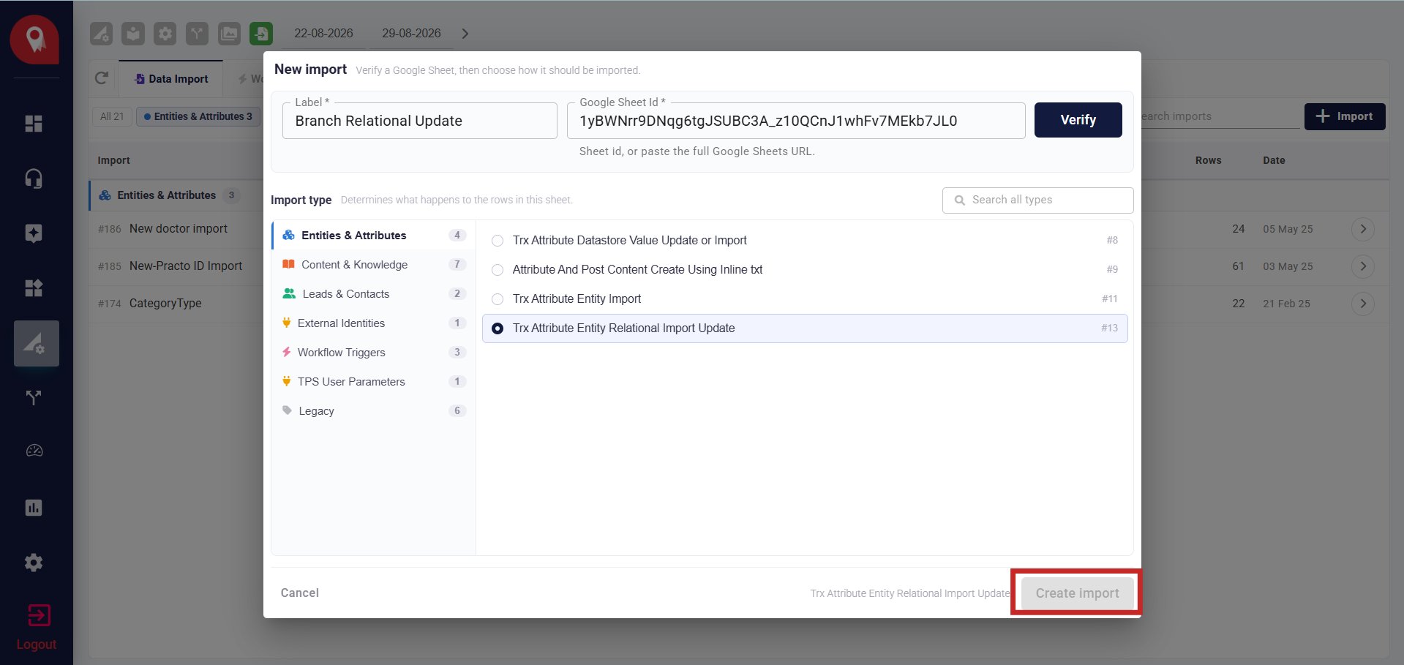Click the All 21 filter chip

pyautogui.click(x=112, y=116)
